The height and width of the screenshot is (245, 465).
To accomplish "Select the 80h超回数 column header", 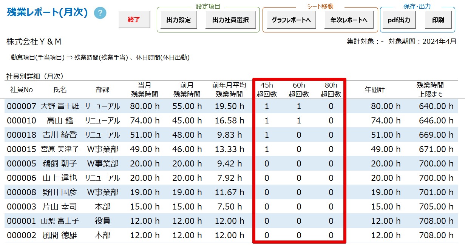I will point(331,90).
